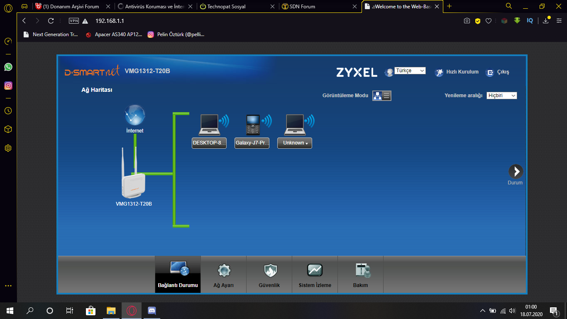This screenshot has width=567, height=319.
Task: Open Sistem İzleme menu
Action: pos(315,275)
